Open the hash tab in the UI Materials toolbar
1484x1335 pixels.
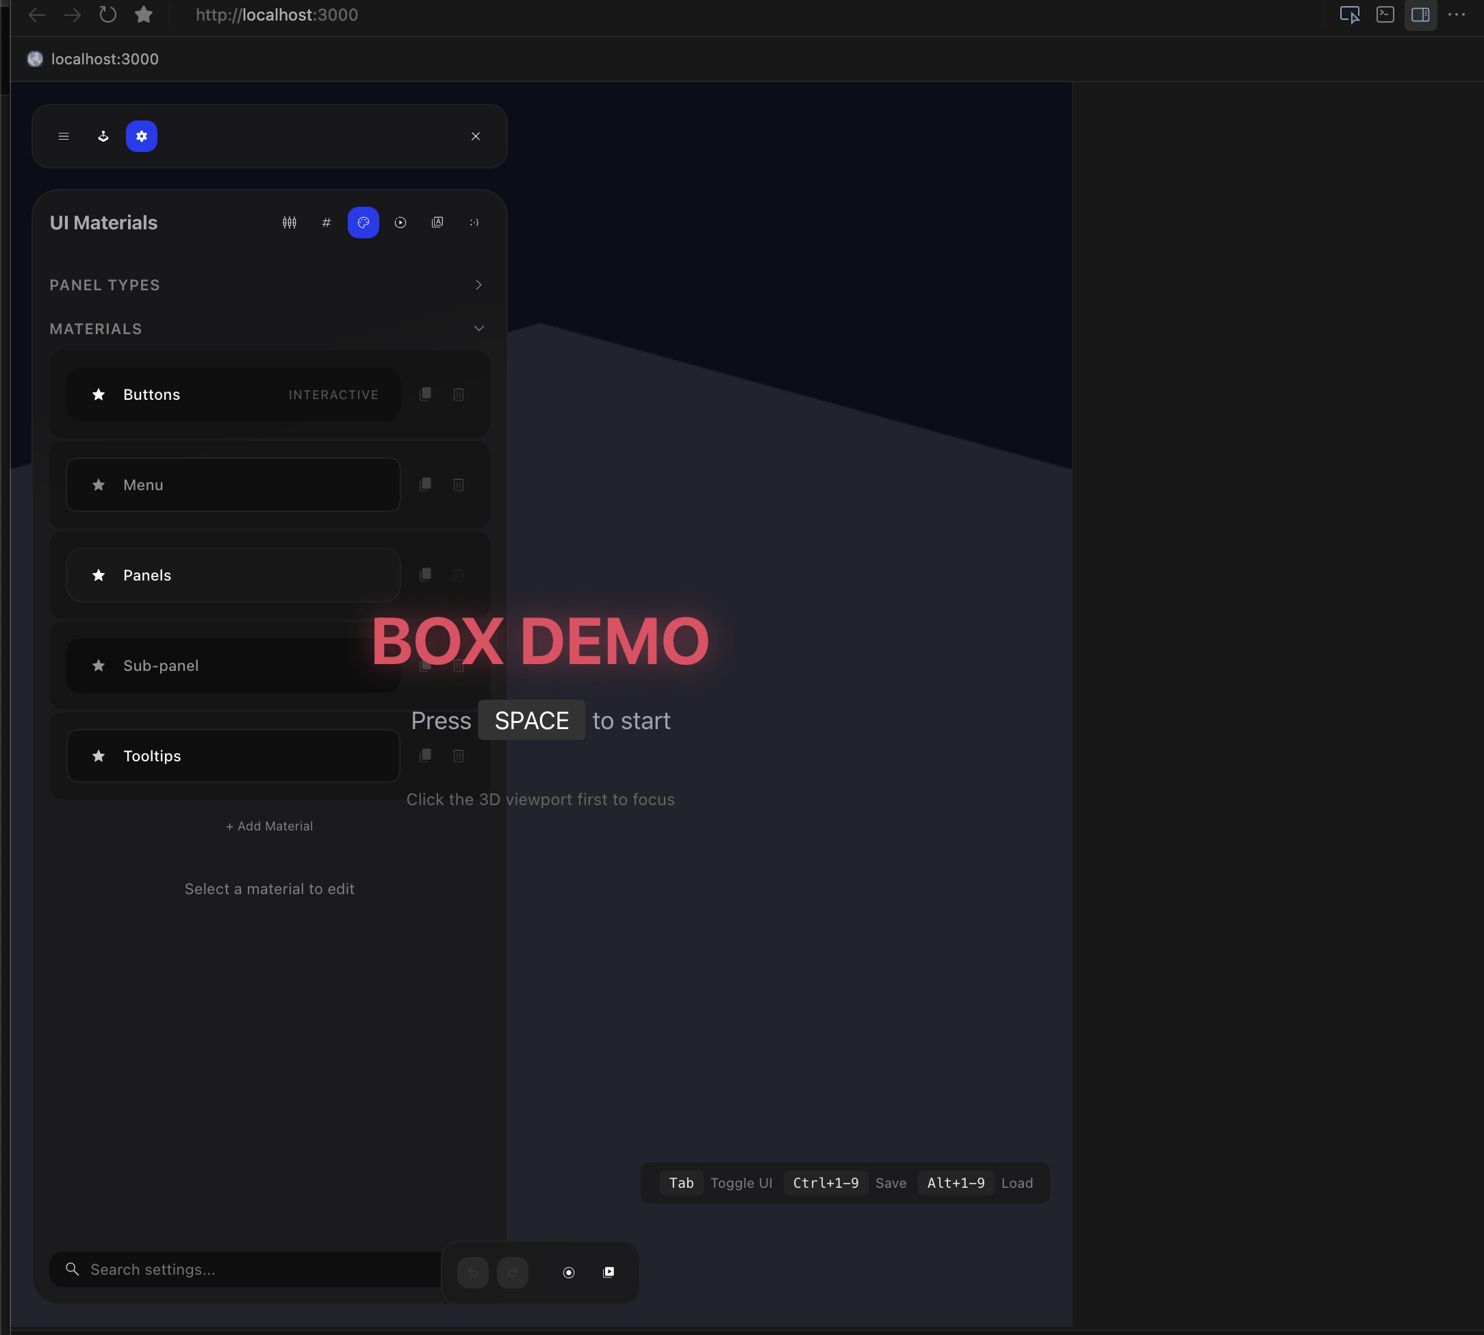[327, 222]
